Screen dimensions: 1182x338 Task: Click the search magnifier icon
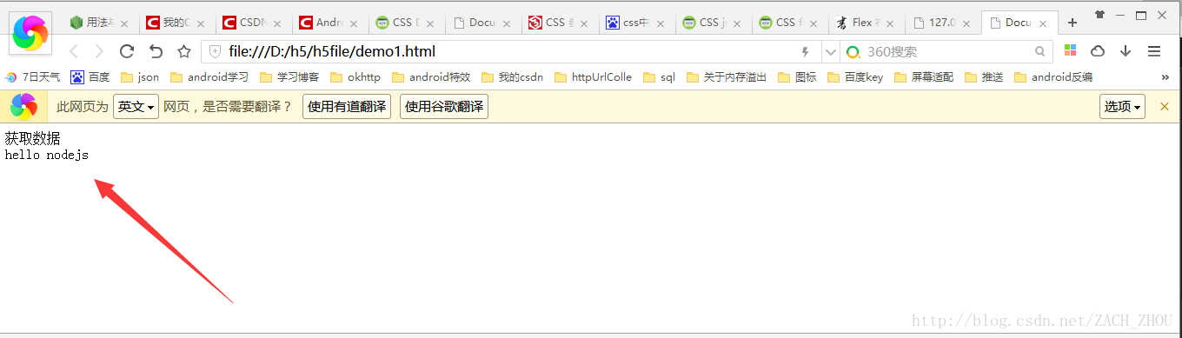(1040, 51)
